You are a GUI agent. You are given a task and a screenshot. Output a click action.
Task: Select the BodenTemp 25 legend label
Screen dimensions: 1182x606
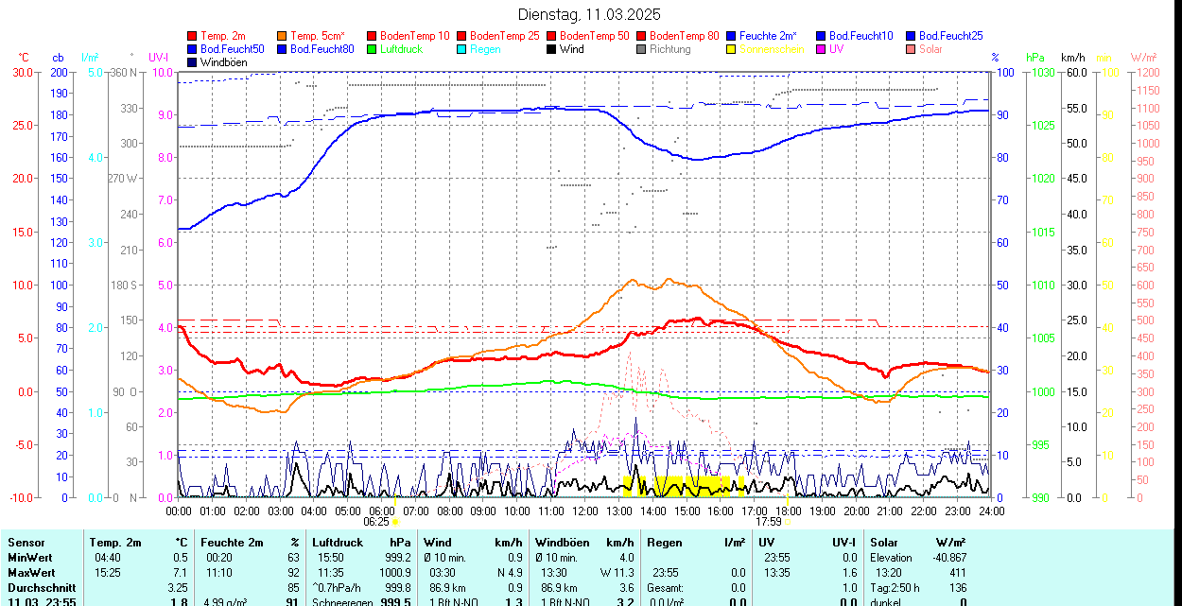(505, 36)
